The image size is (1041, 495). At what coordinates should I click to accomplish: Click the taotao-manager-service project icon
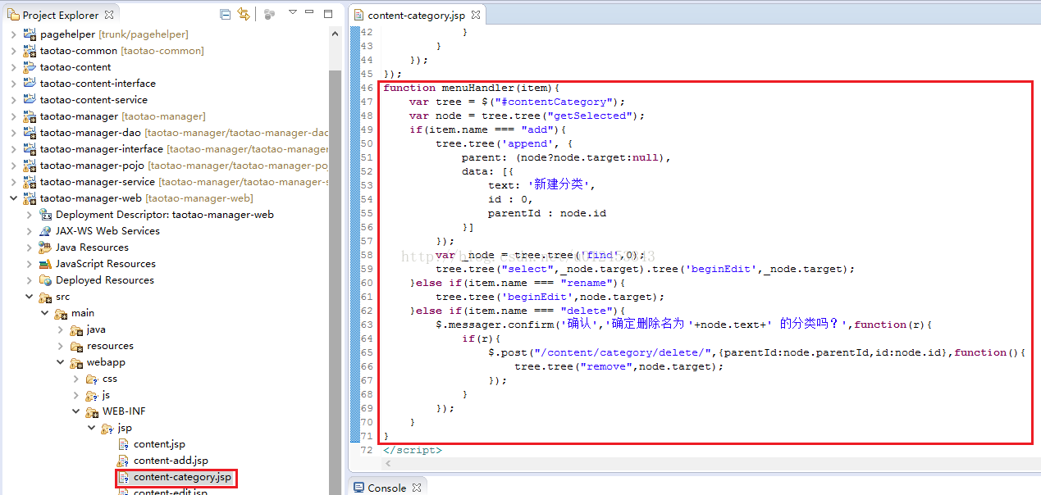tap(30, 182)
